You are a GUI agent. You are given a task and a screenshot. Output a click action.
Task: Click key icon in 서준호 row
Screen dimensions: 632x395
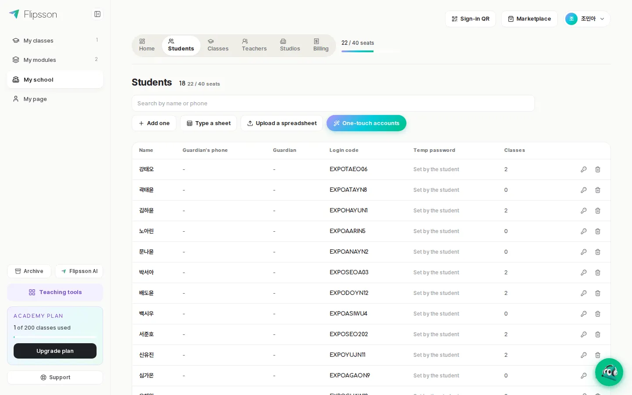pos(584,334)
